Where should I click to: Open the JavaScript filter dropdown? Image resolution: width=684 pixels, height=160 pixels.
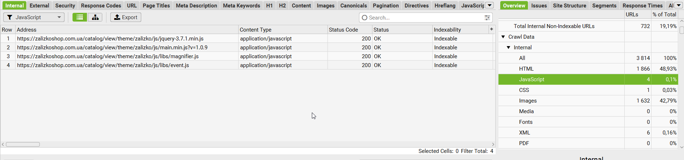pyautogui.click(x=34, y=17)
